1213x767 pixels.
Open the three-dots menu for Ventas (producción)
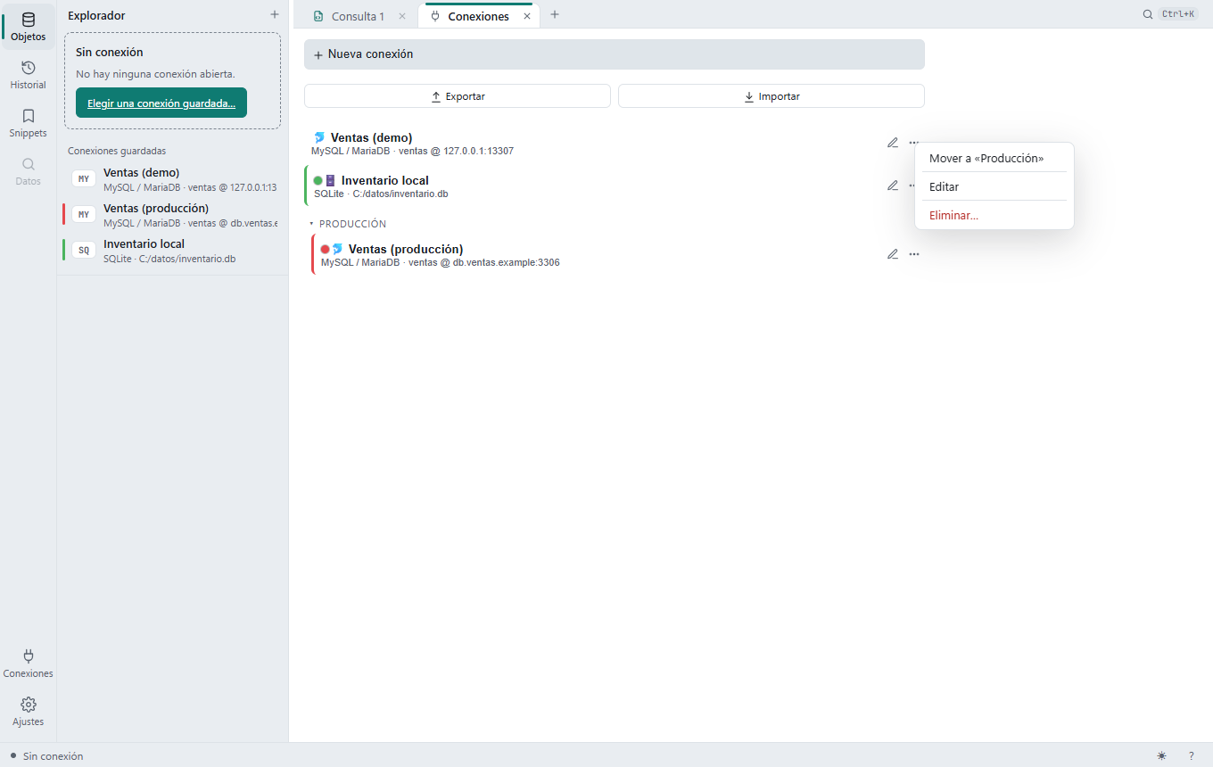[914, 254]
